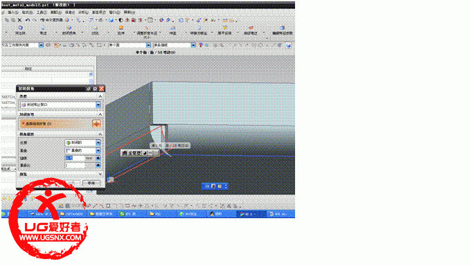The image size is (471, 266).
Task: Click the line tool in bottom sketch toolbar
Action: 95,206
